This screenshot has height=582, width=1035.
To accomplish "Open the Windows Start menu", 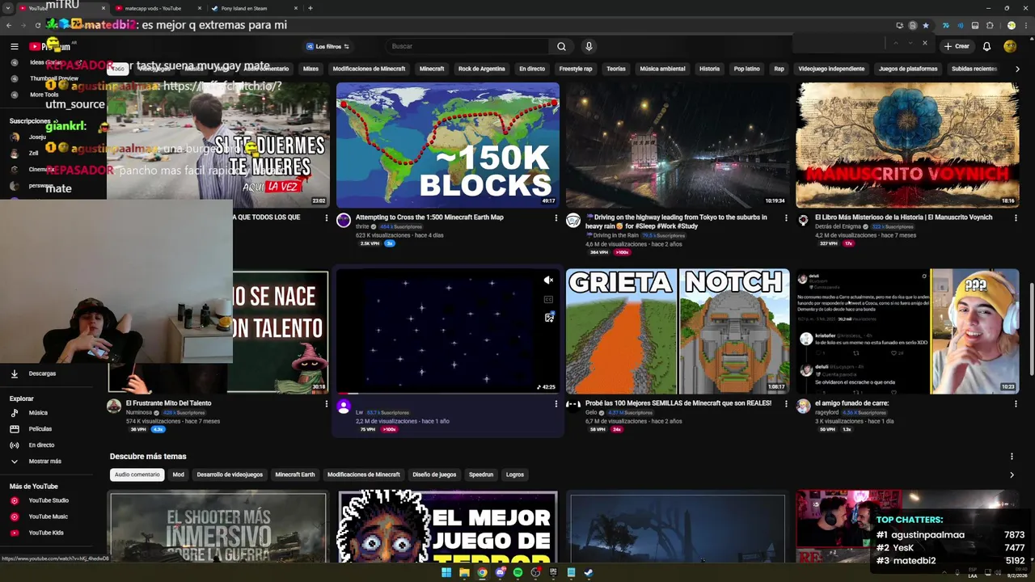I will tap(446, 572).
